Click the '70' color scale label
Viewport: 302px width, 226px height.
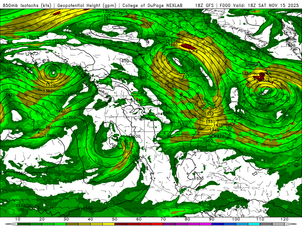(163, 219)
